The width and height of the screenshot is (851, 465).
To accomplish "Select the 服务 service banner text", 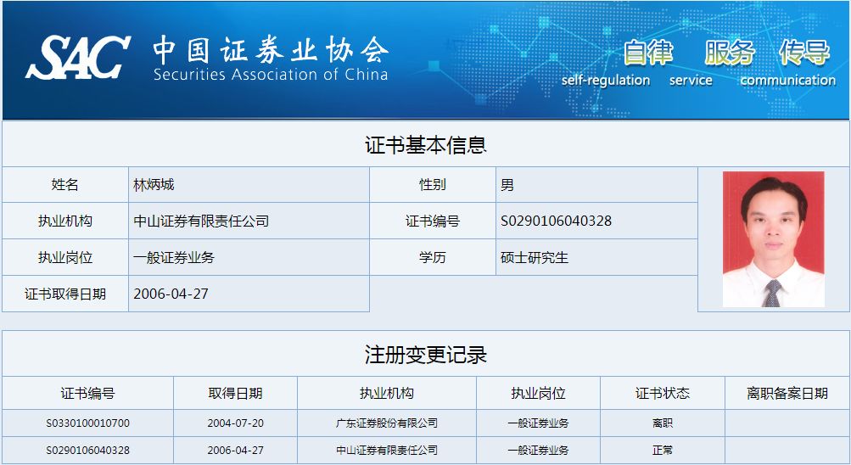I will tap(729, 53).
